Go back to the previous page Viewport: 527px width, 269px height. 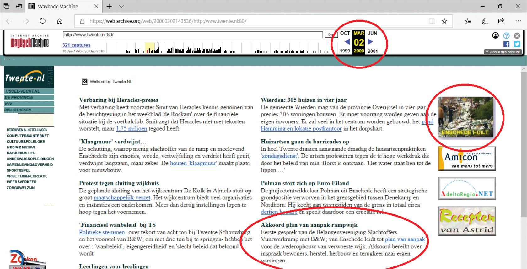9,21
